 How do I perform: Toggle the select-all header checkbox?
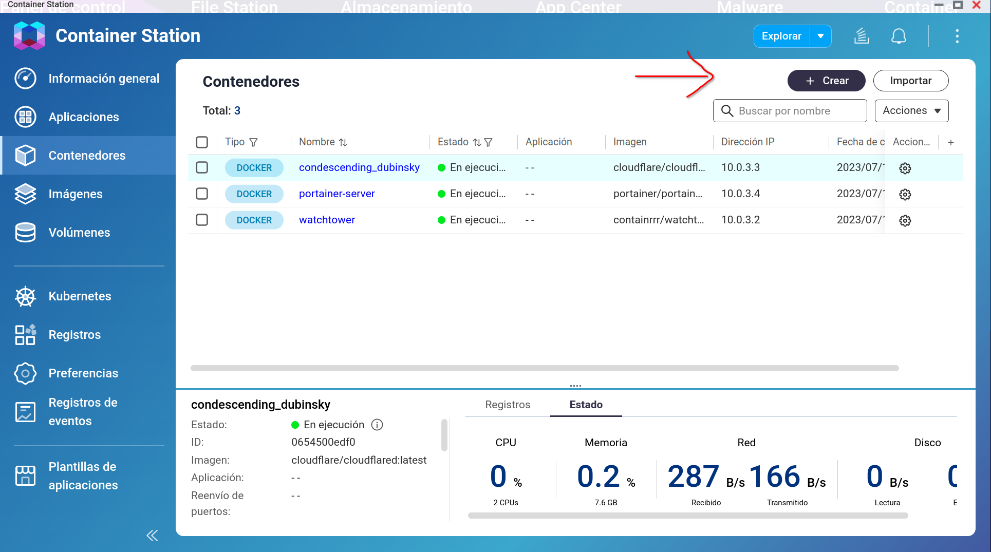(202, 142)
